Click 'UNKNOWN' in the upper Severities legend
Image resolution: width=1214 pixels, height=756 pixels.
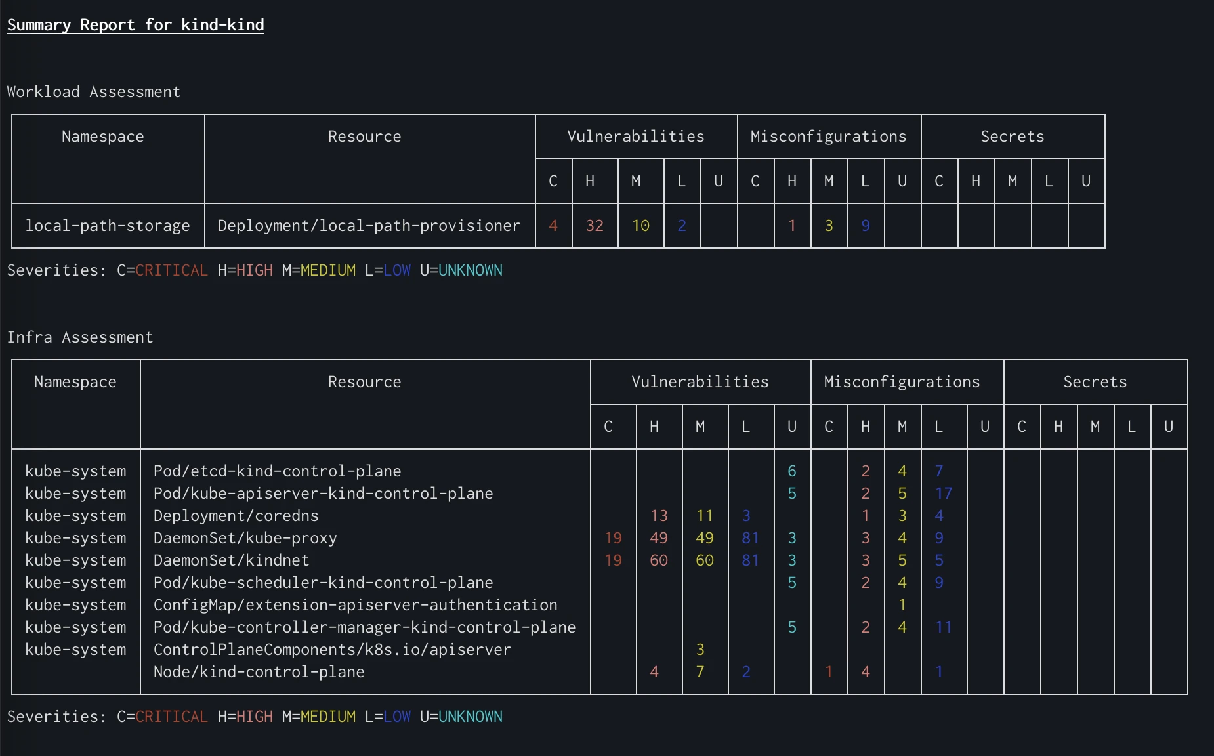click(471, 270)
